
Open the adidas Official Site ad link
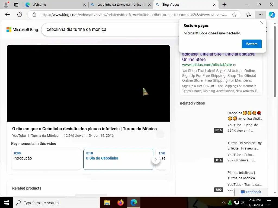[x=219, y=57]
